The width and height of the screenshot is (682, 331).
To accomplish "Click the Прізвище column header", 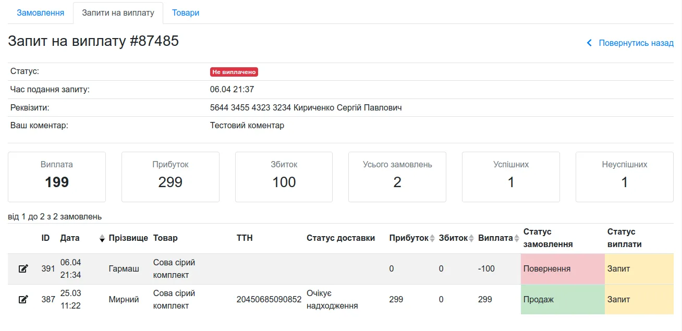I will point(128,238).
